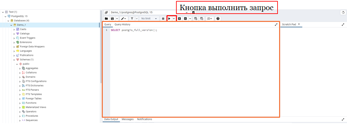Screen dimensions: 347x125
Task: Open the No limit rows dropdown
Action: (149, 19)
